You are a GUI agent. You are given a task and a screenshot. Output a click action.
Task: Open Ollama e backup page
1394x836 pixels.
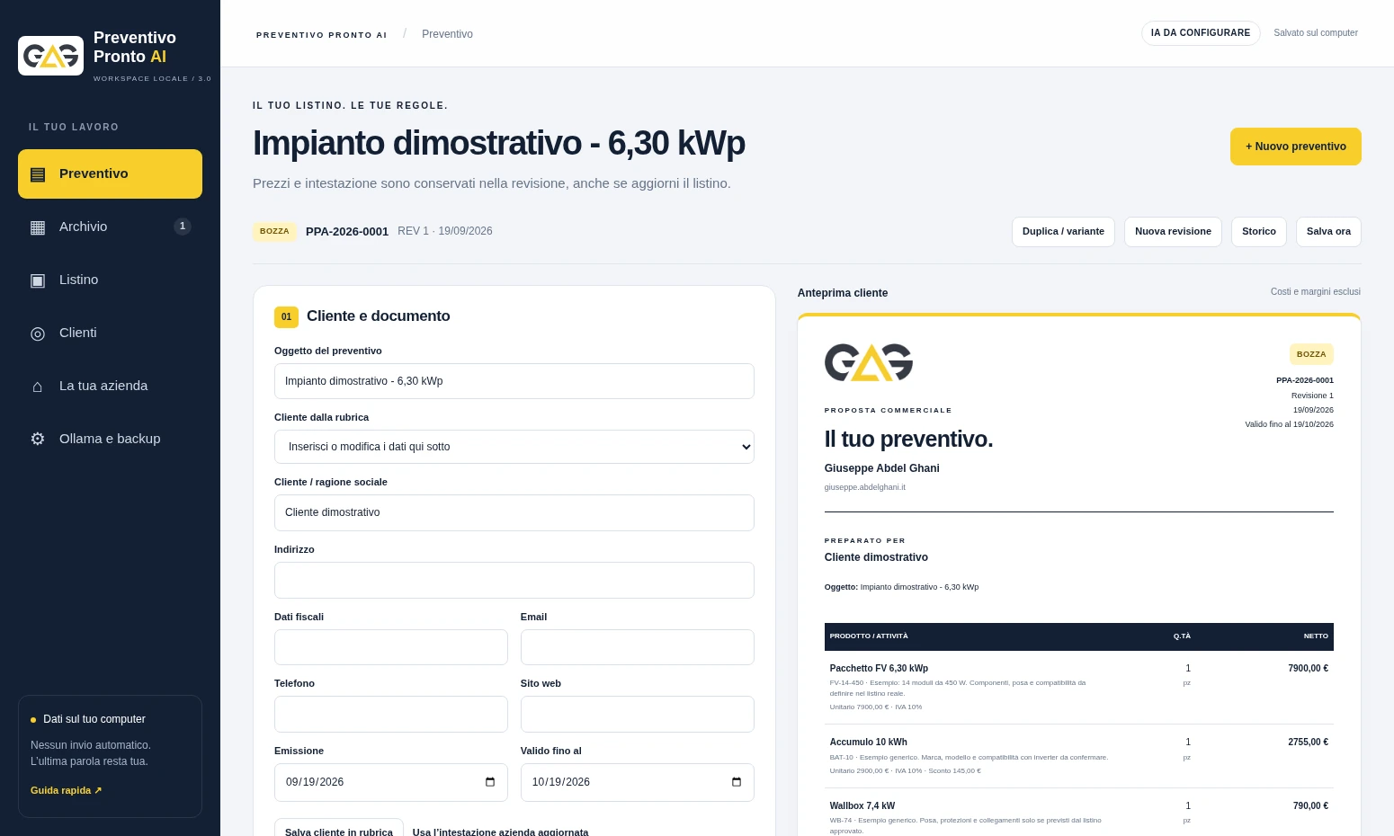[110, 439]
